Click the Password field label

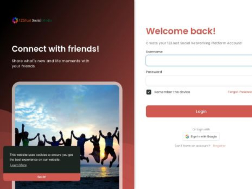[154, 72]
